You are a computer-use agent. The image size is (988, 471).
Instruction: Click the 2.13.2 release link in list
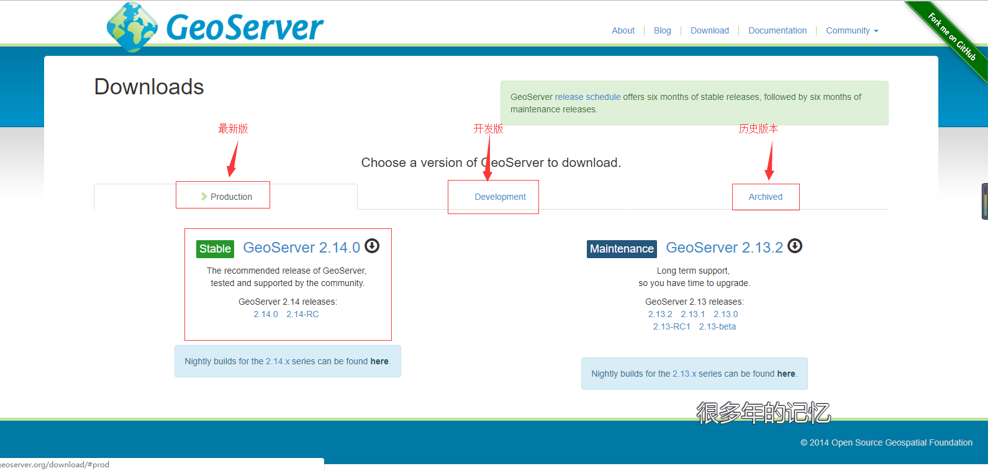coord(660,314)
